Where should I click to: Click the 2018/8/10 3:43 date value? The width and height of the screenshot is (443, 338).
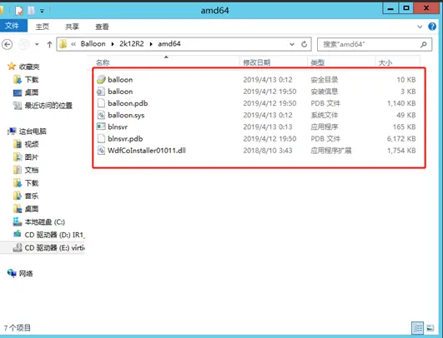pos(268,151)
